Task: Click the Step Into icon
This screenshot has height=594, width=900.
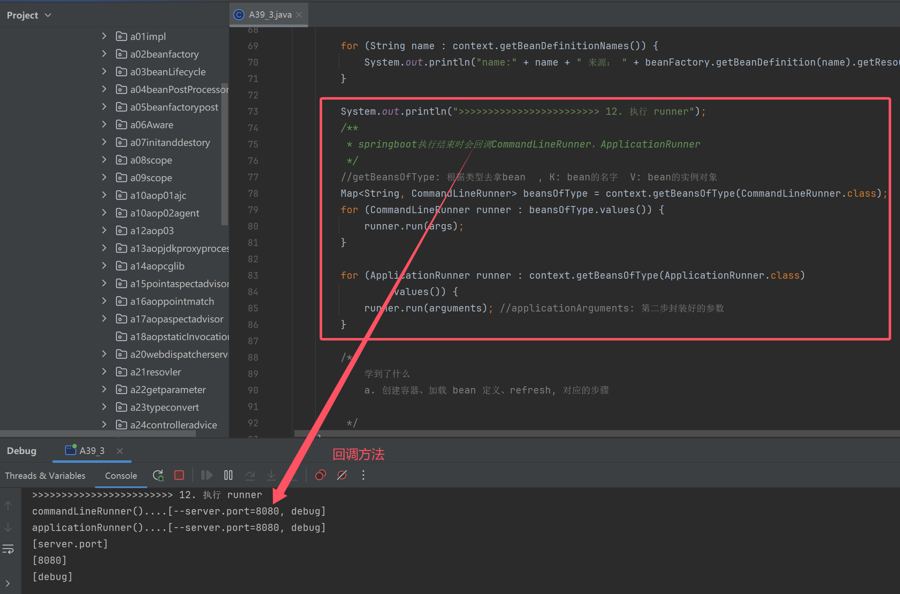Action: (x=271, y=475)
